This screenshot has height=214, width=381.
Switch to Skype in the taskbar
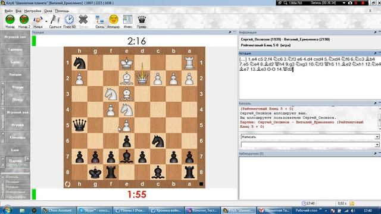[x=95, y=210]
